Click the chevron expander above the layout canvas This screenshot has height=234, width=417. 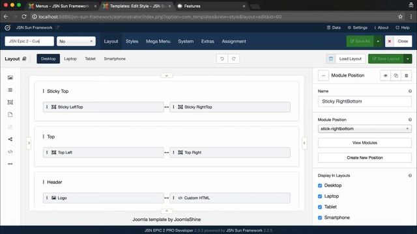tap(167, 75)
